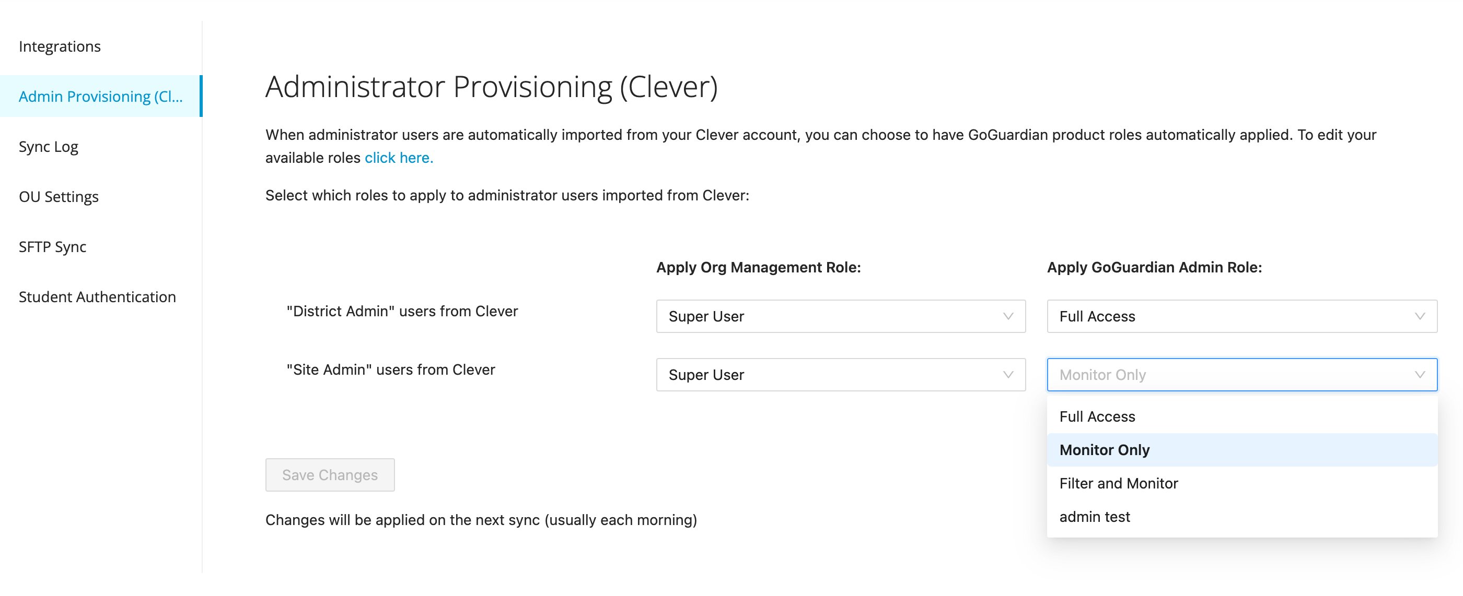1463x596 pixels.
Task: Open the Integrations sidebar section
Action: 60,46
